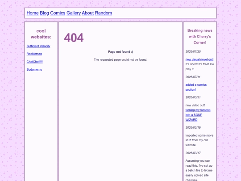Open 'turning my fursona into a SOUP WIZARD' link
The height and width of the screenshot is (181, 241).
(x=198, y=115)
